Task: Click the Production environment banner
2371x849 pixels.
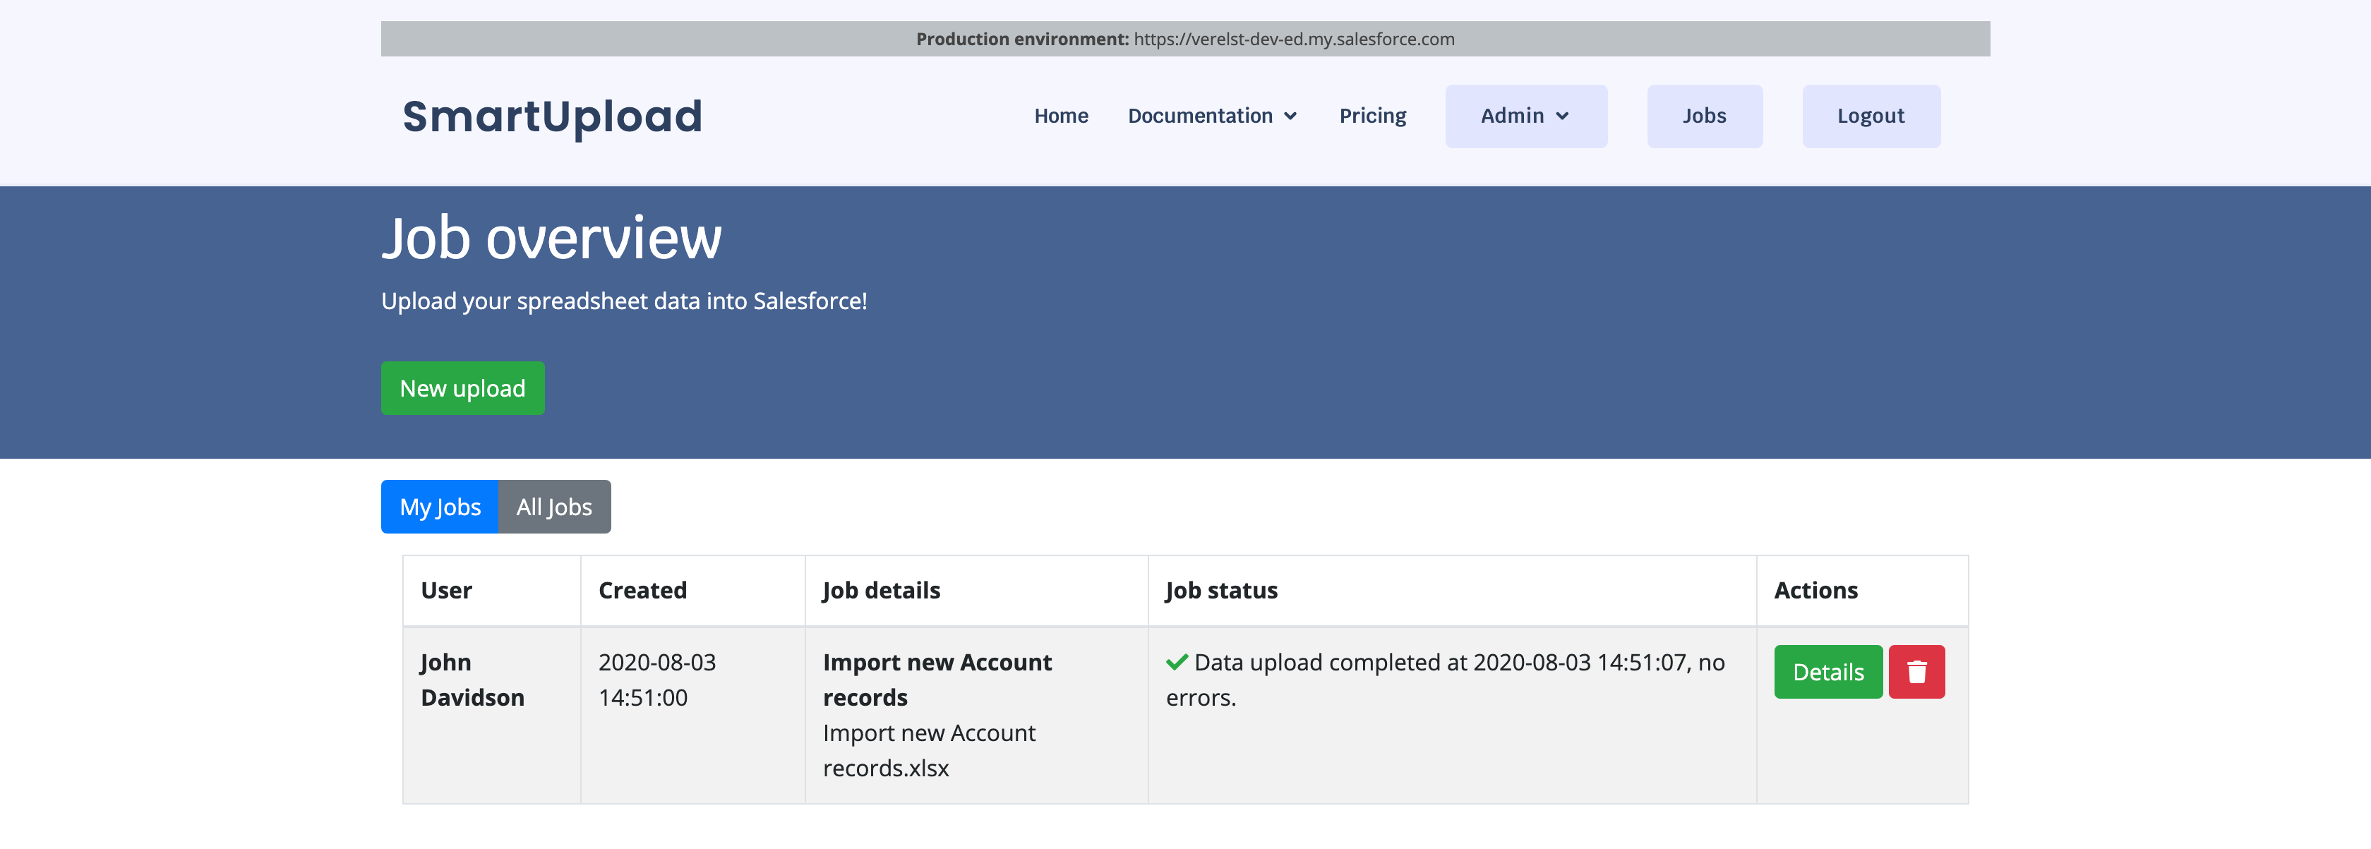Action: pyautogui.click(x=1184, y=39)
